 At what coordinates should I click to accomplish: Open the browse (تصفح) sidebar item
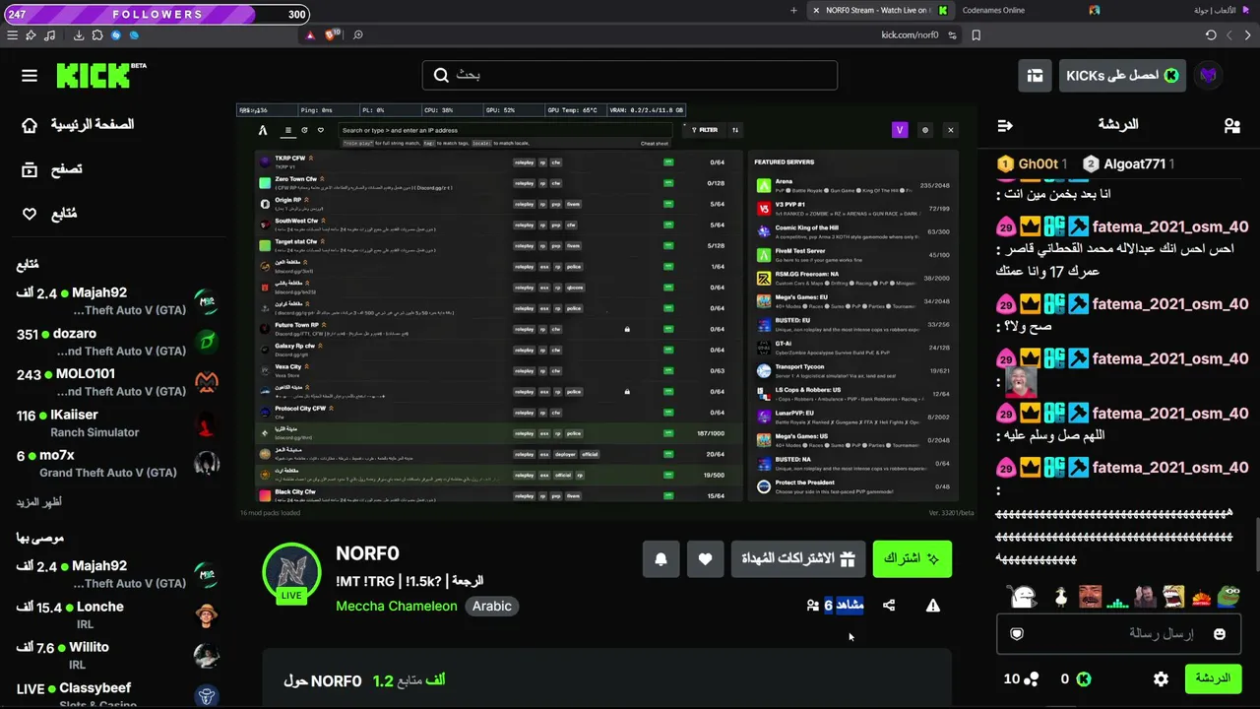click(54, 169)
